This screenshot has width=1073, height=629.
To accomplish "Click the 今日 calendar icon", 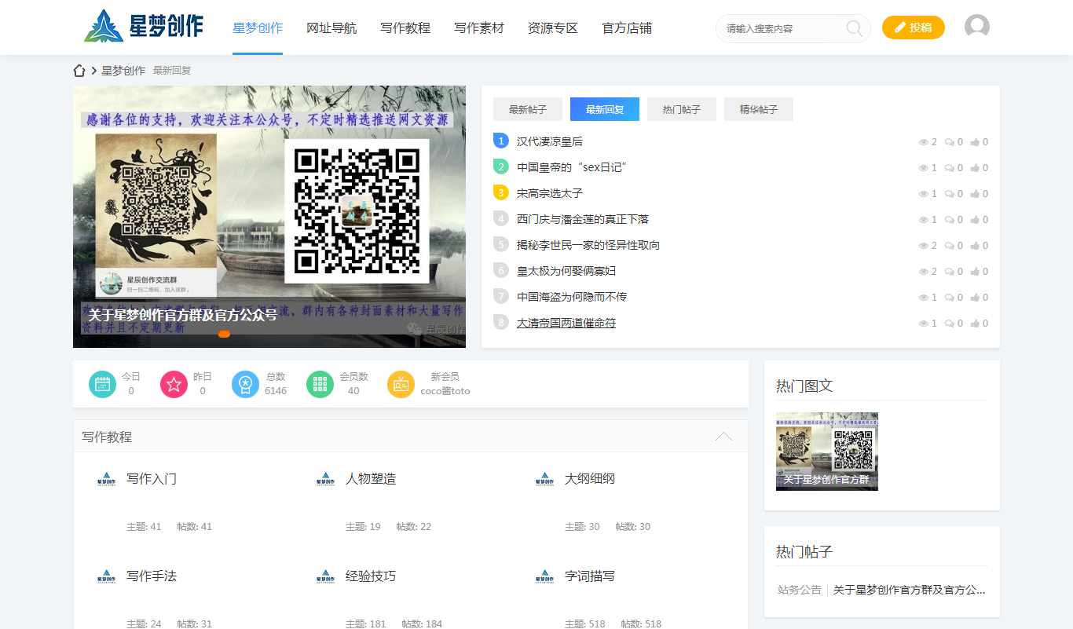I will coord(102,384).
